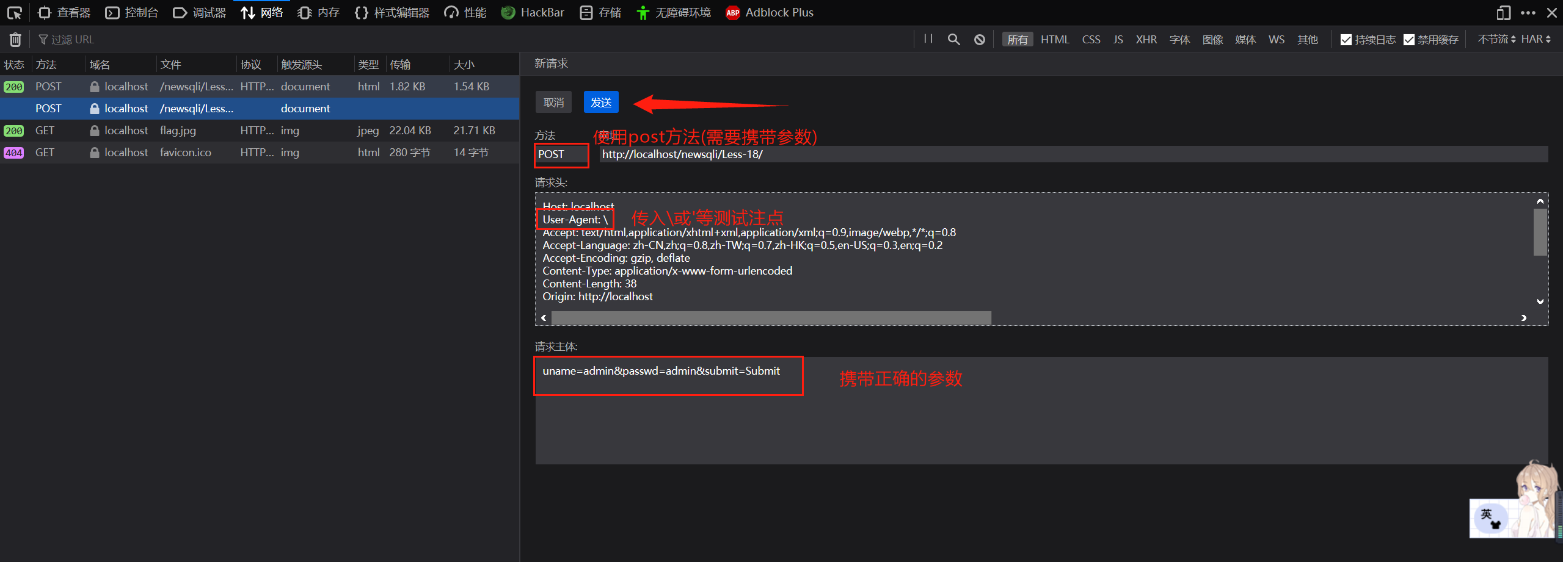Sort requests by 域名 column

(120, 65)
